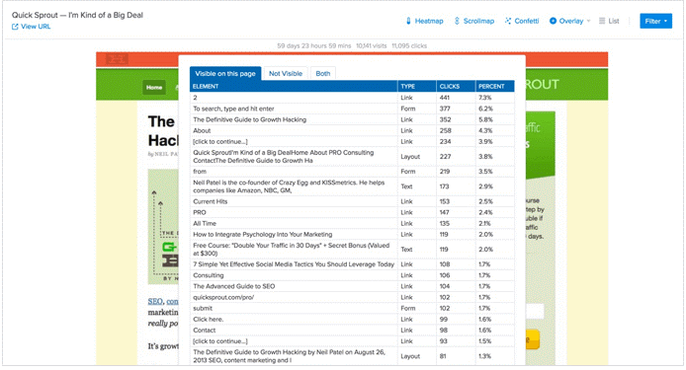Select the '[click to continue...]' row with 93 clicks
This screenshot has width=686, height=370.
point(352,341)
